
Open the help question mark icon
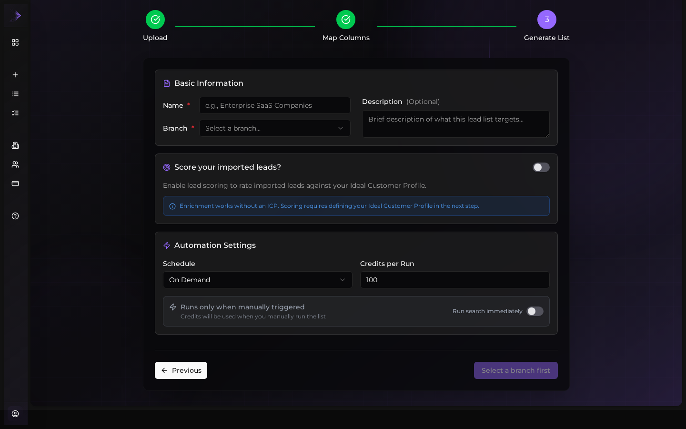coord(15,216)
